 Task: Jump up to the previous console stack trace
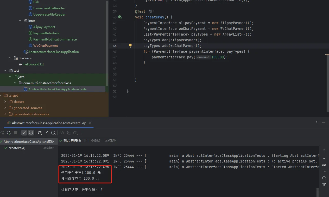point(324,151)
